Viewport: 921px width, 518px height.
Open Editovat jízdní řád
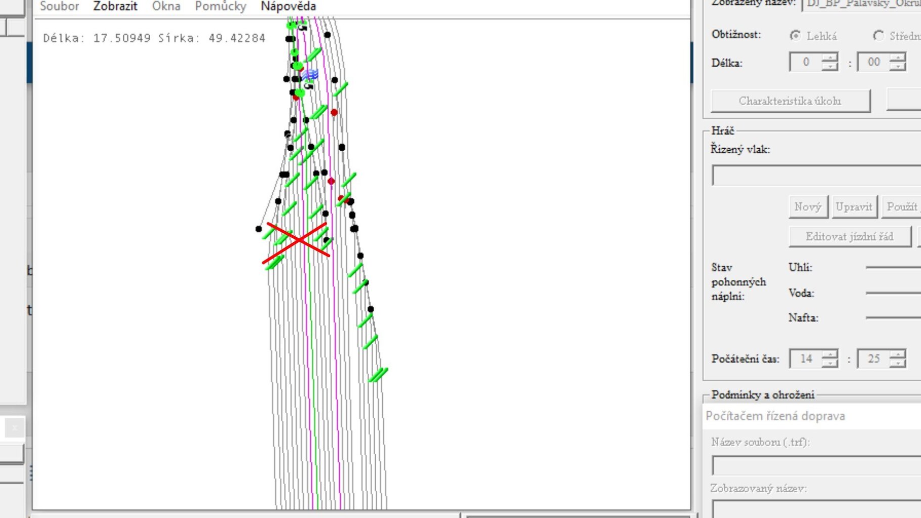coord(849,237)
